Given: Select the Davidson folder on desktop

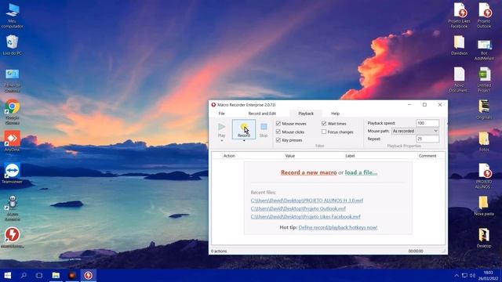Looking at the screenshot, I should click(460, 45).
